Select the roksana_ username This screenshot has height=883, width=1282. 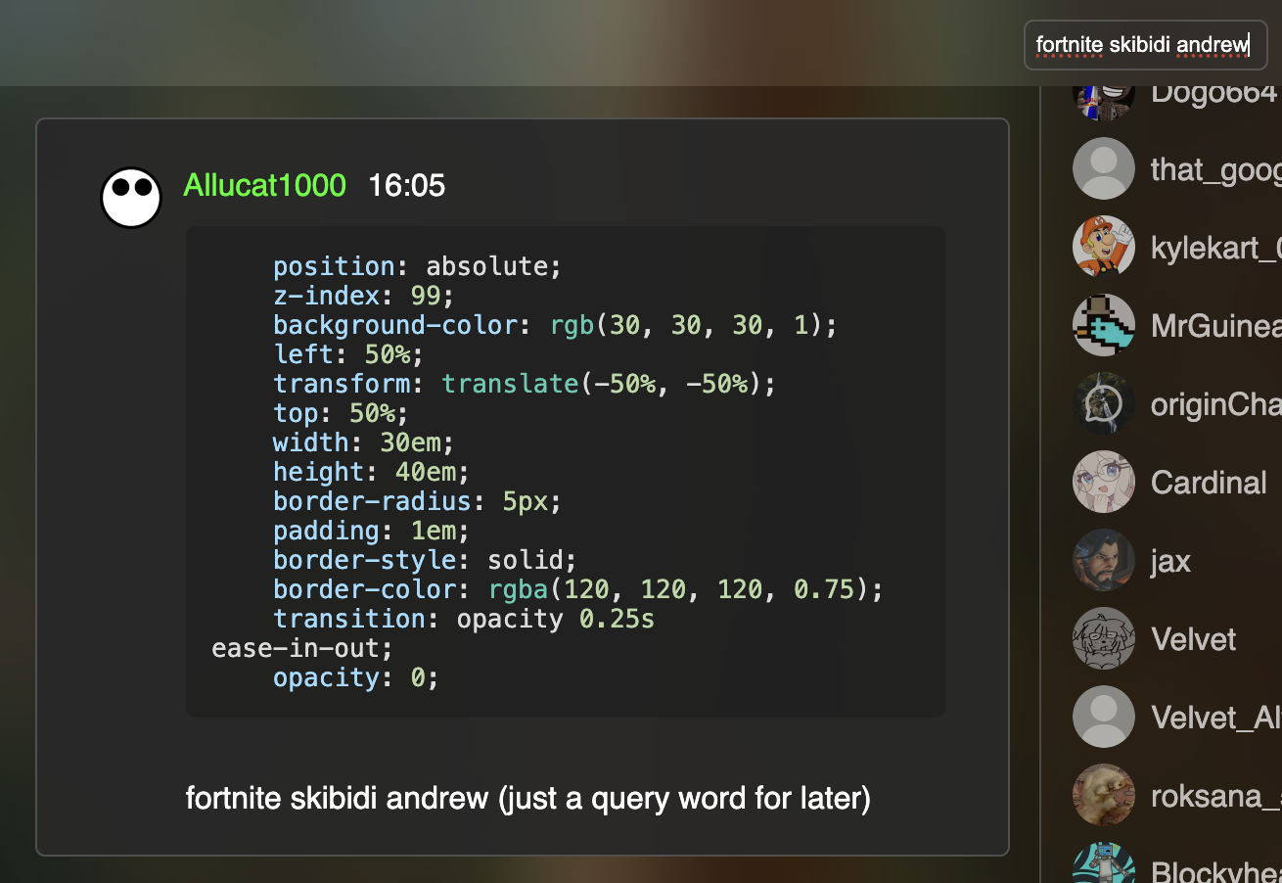coord(1216,796)
